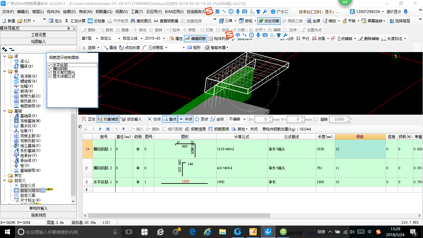423x238 pixels.
Task: Toggle 垂点 (perpendicular) snap
Action: click(170, 119)
